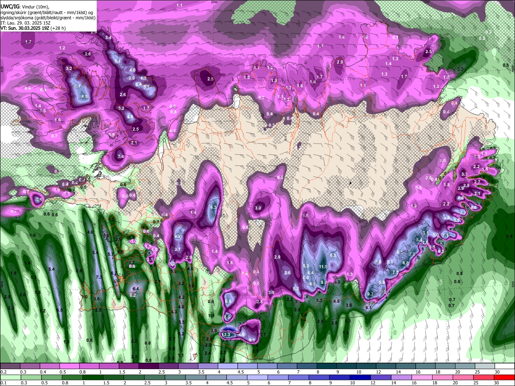Click the 0.1 label in the rain legend
515x386 pixels.
click(x=3, y=383)
